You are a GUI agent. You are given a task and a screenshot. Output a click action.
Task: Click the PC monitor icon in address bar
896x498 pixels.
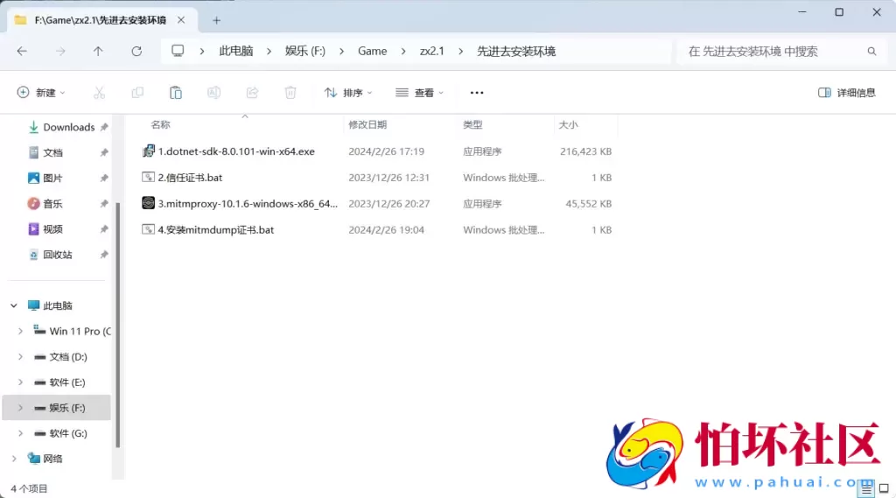[178, 50]
